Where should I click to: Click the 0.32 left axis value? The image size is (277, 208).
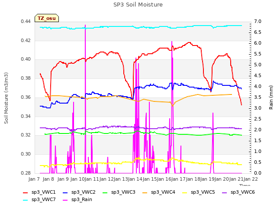pos(26,135)
